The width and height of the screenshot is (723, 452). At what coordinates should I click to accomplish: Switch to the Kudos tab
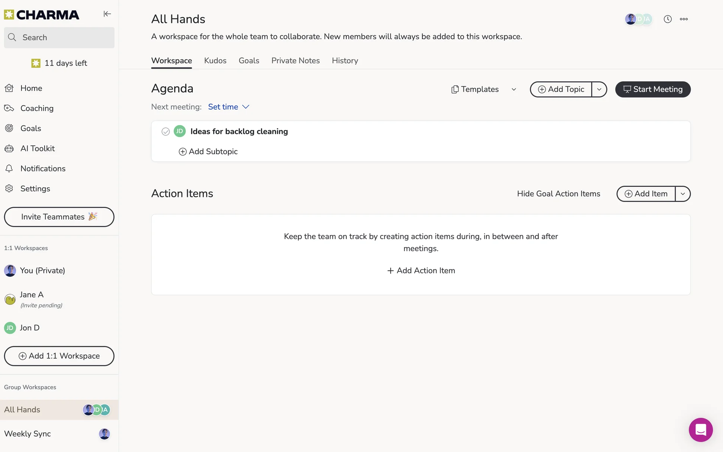coord(215,61)
